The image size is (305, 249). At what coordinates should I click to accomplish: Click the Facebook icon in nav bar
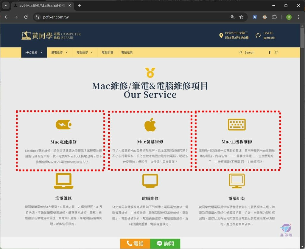pyautogui.click(x=270, y=52)
